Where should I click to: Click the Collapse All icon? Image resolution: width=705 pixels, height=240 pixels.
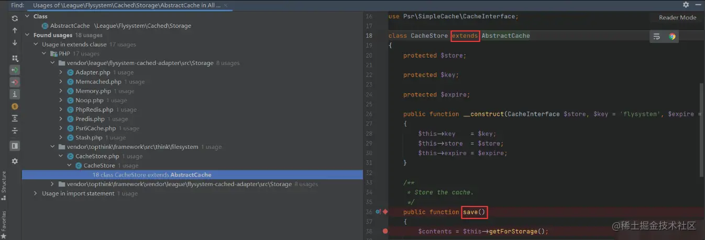point(15,130)
